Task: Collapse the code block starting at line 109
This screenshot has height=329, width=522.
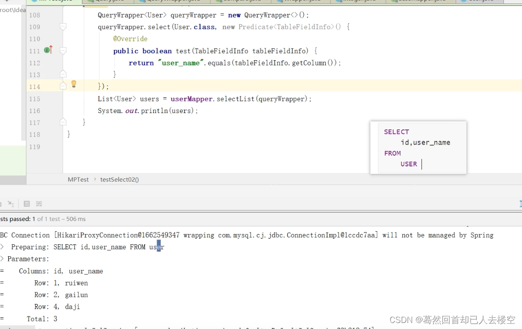Action: point(63,26)
